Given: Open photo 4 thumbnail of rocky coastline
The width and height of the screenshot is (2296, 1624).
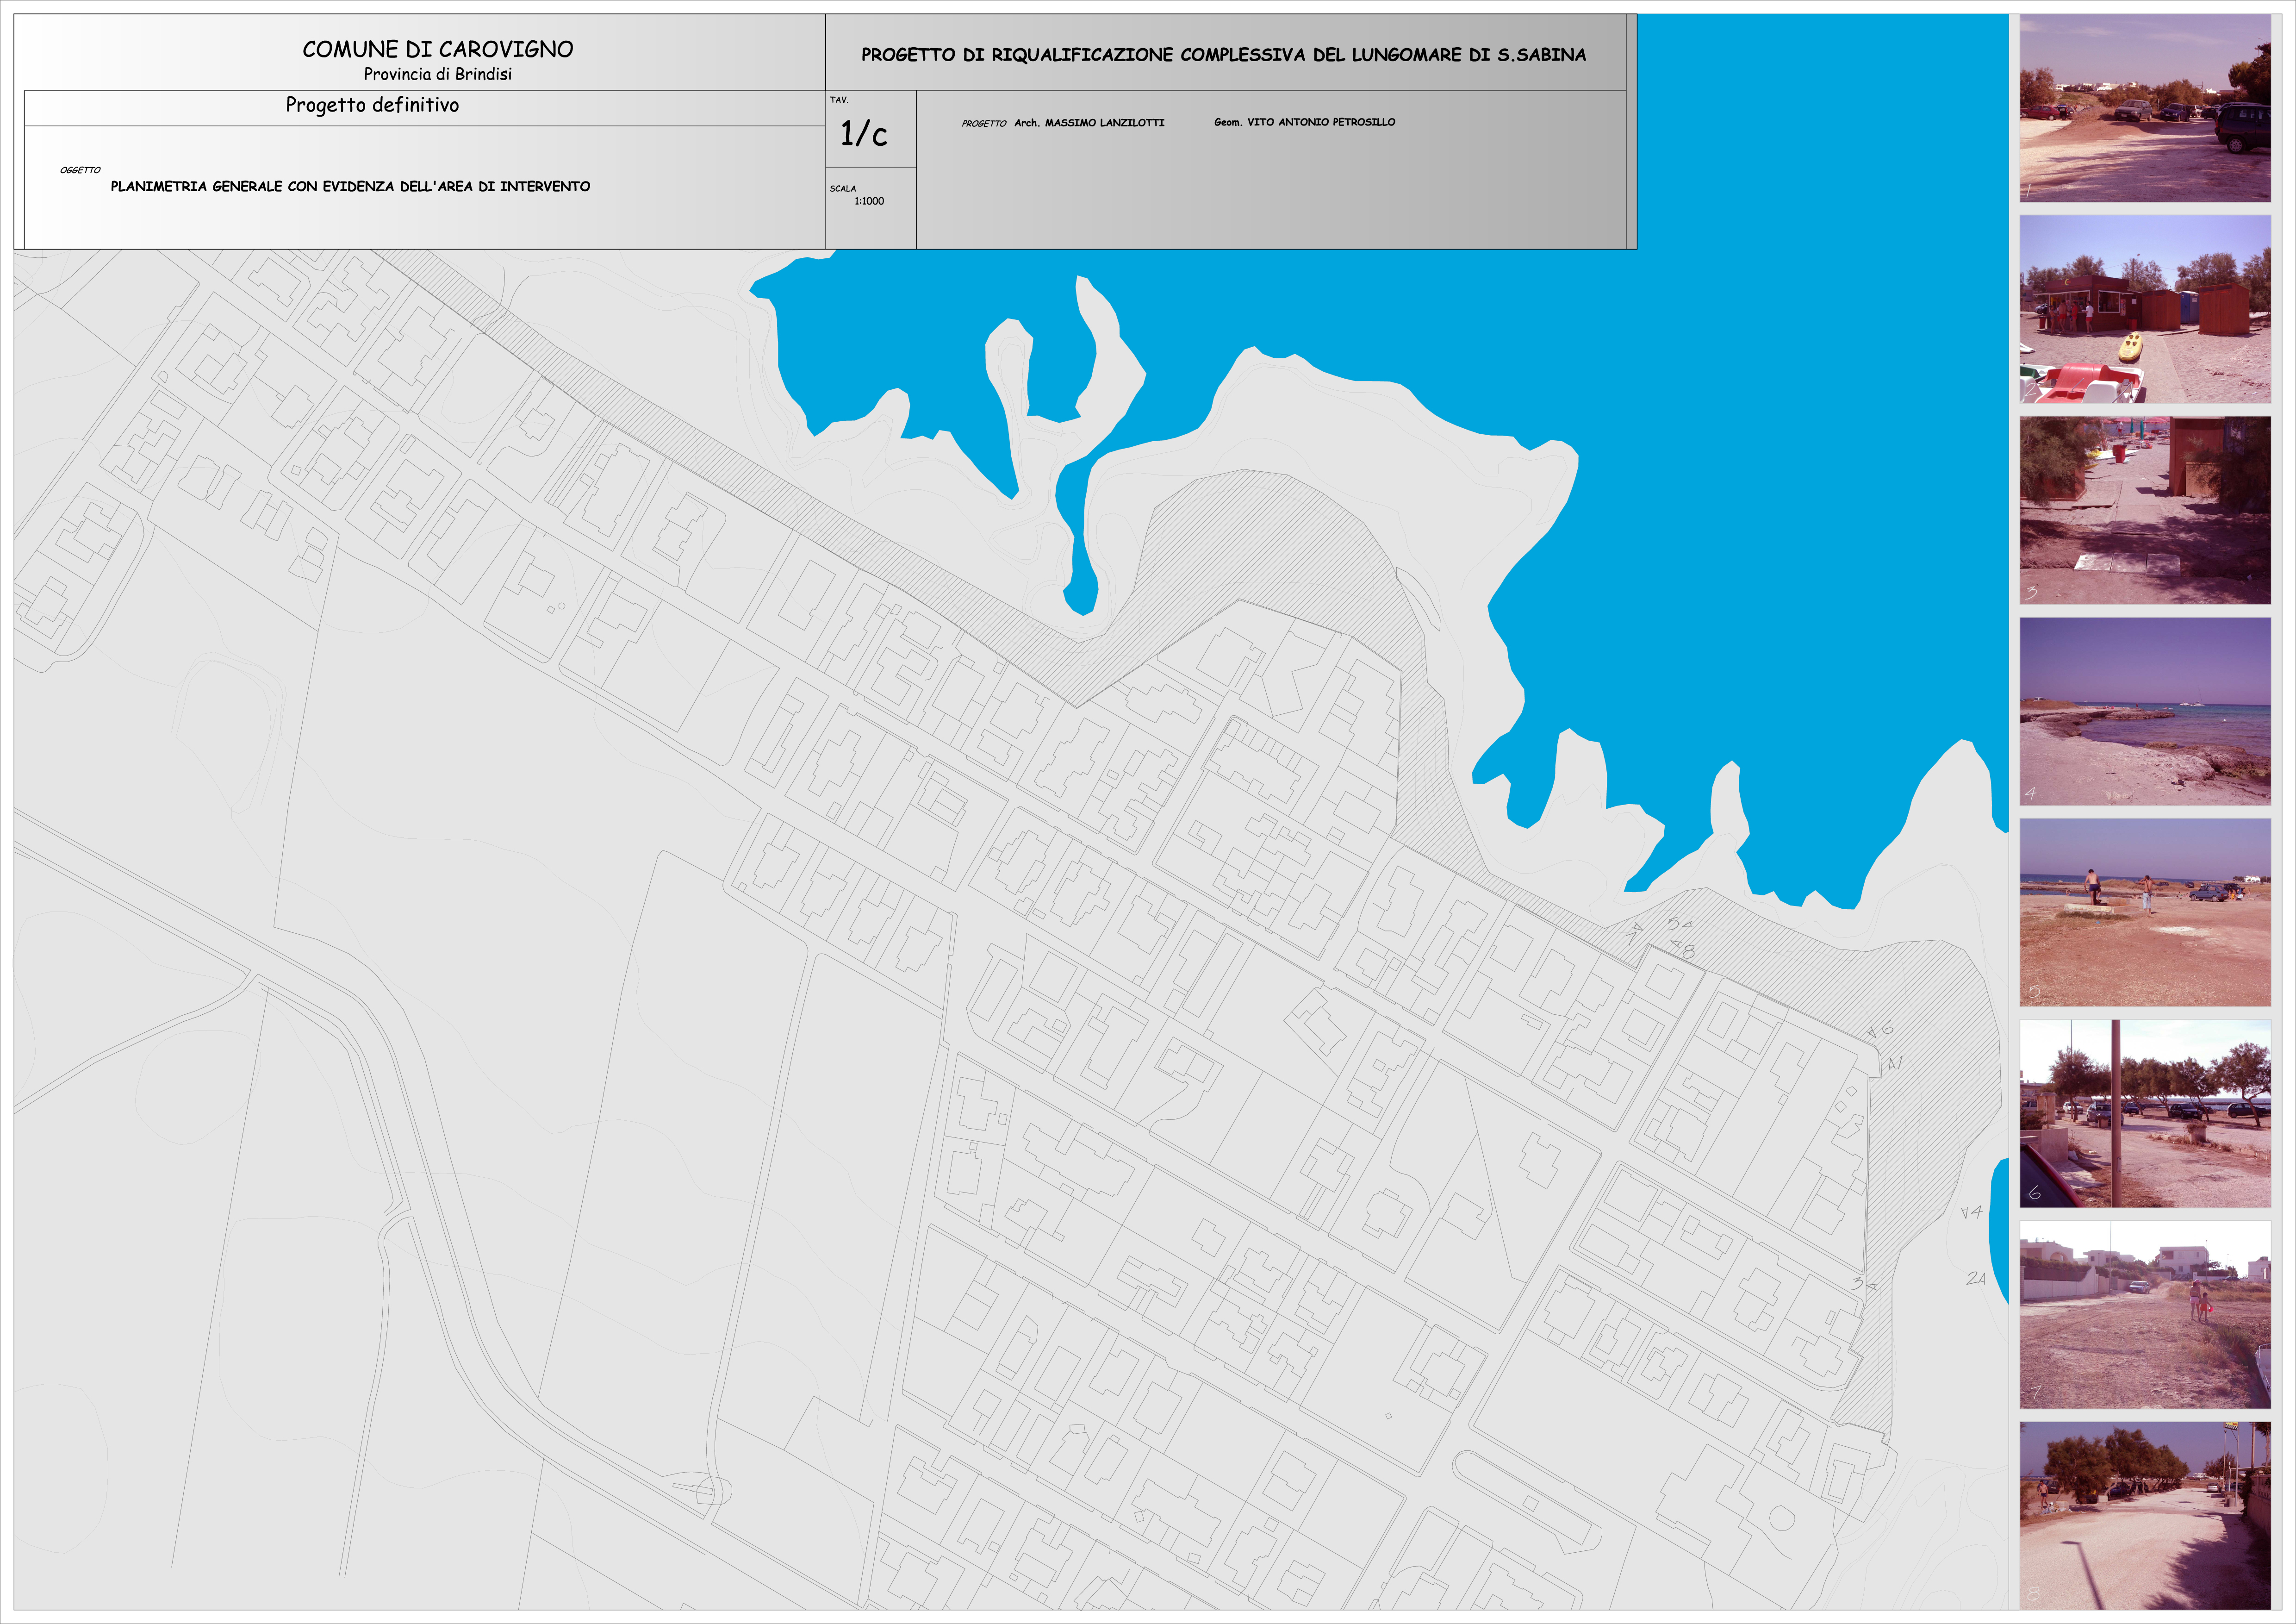Looking at the screenshot, I should pos(2144,711).
